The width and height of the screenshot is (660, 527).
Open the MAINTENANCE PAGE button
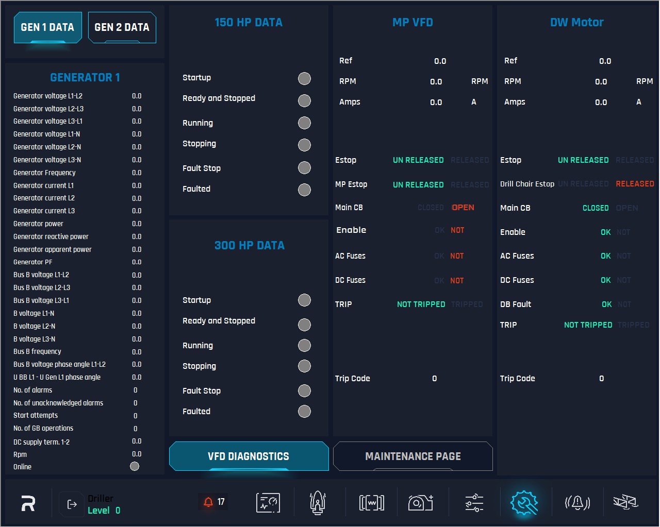(413, 456)
